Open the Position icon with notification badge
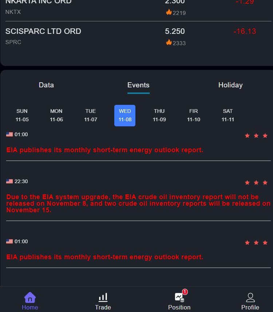273x312 pixels. coord(179,297)
